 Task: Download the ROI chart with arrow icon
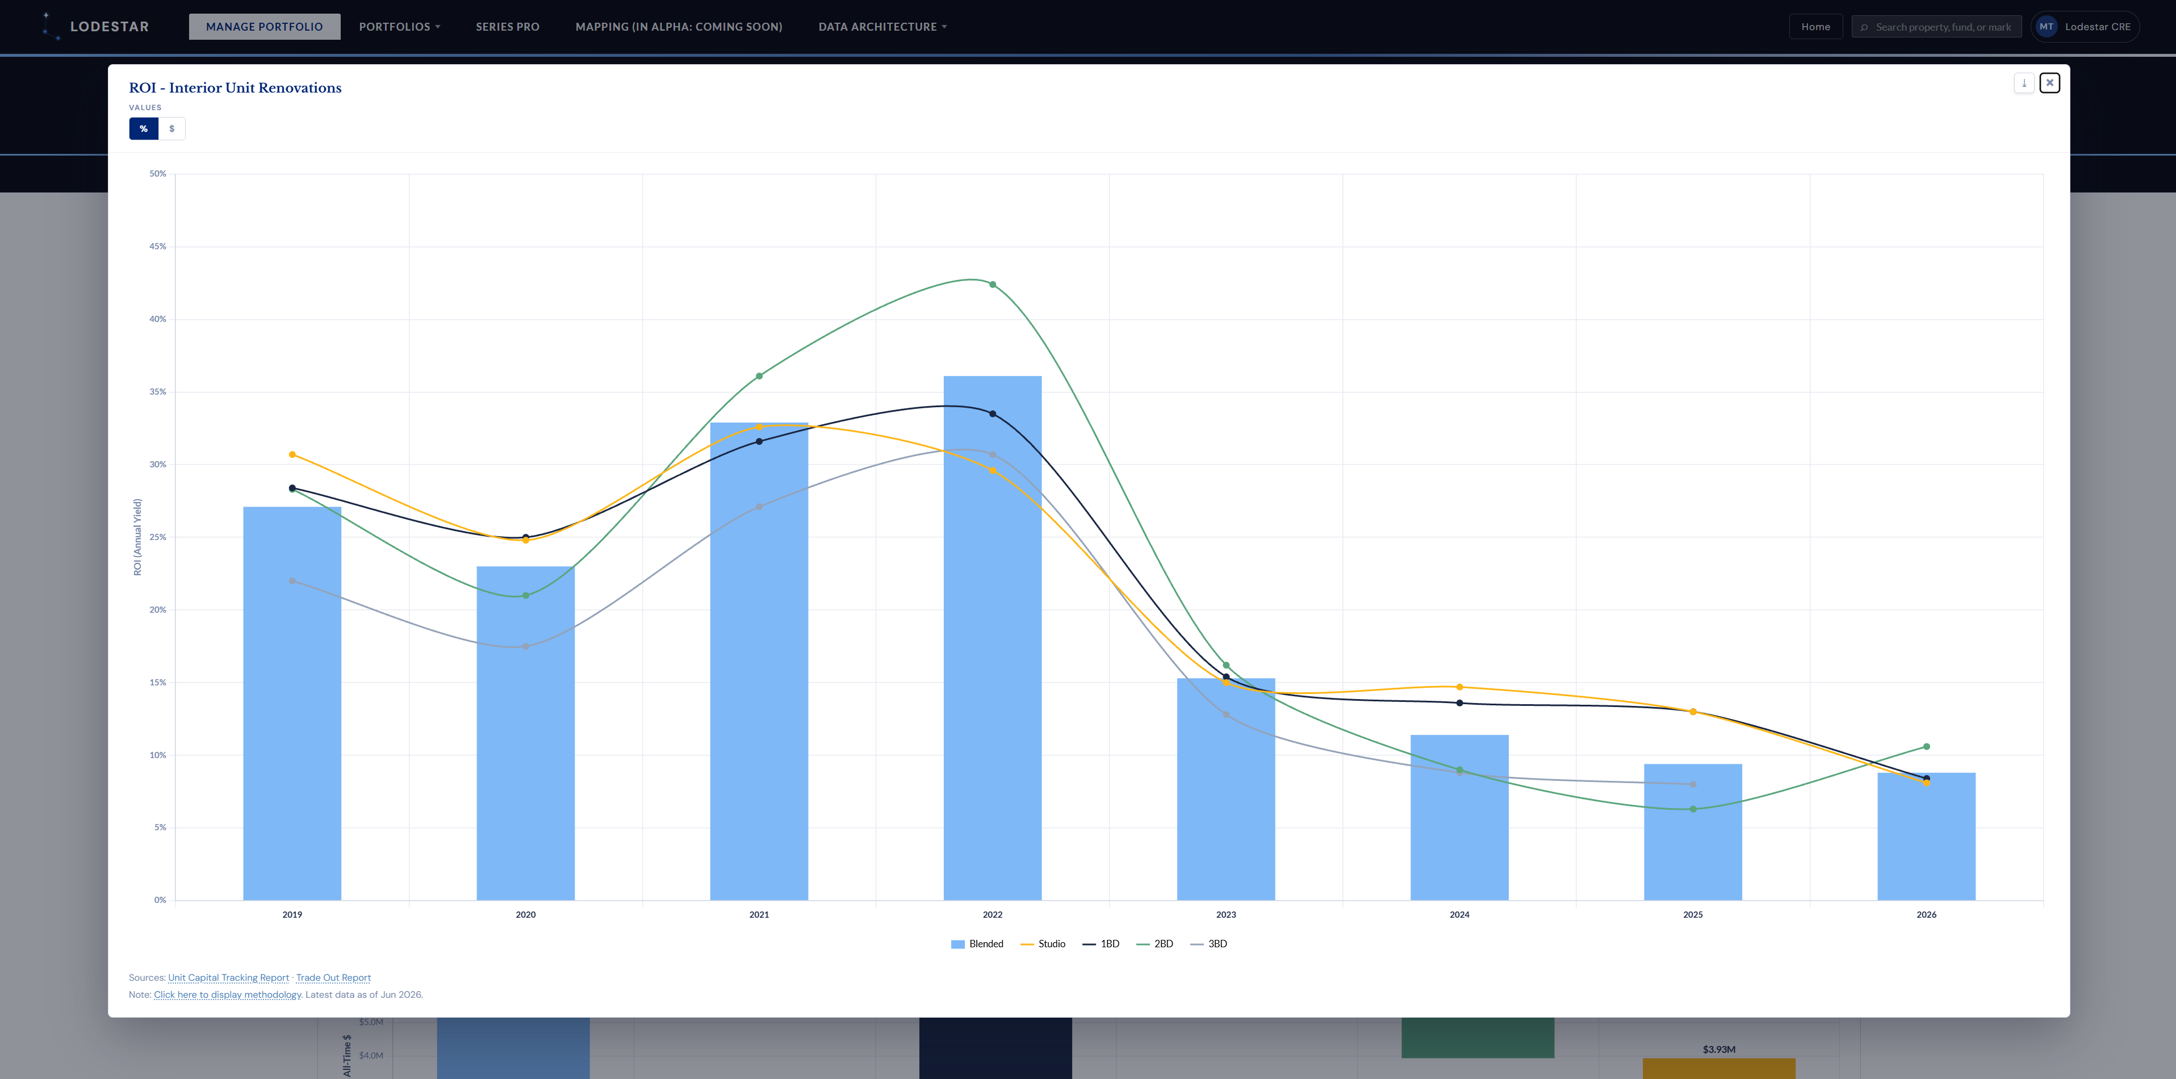click(x=2024, y=83)
